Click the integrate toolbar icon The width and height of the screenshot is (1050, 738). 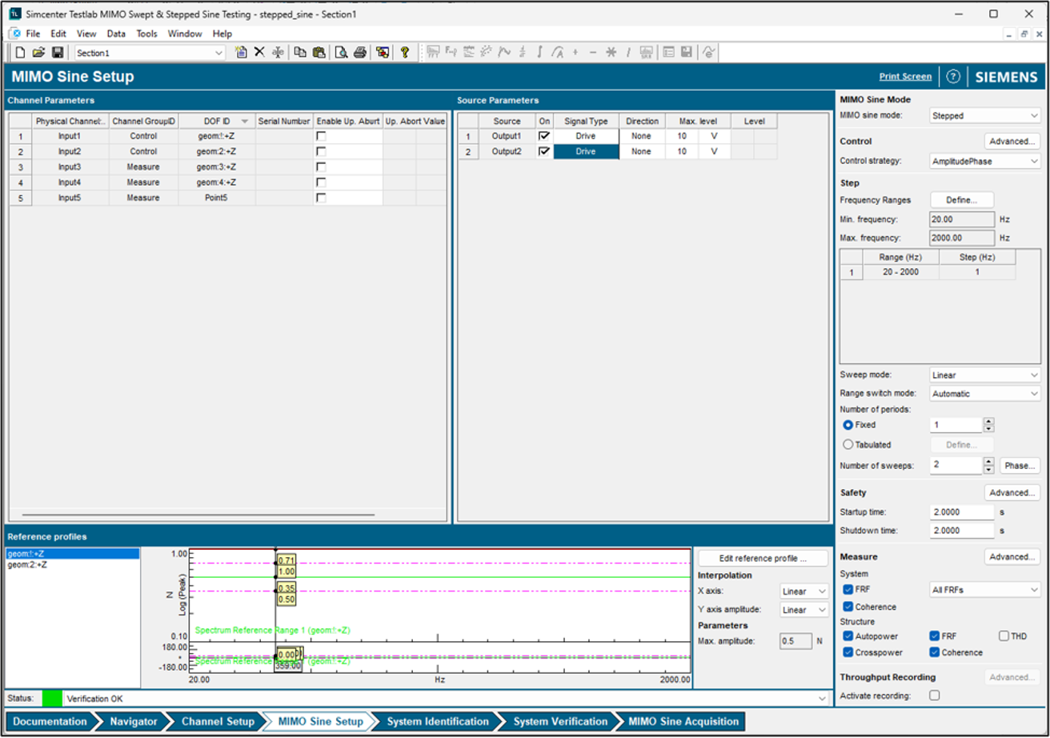[539, 53]
